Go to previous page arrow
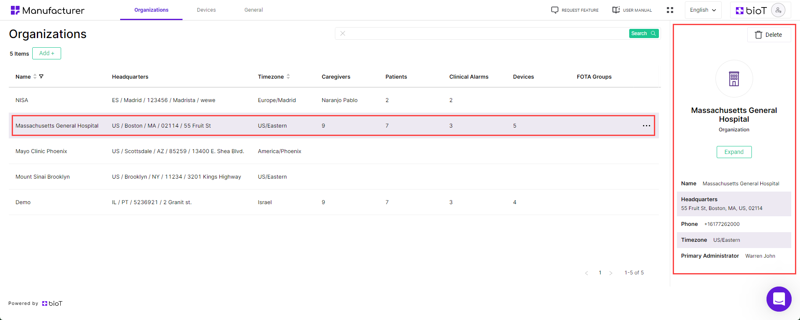The height and width of the screenshot is (320, 800). pos(586,273)
